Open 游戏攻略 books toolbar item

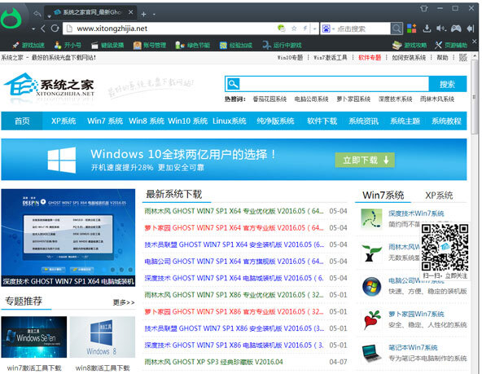click(x=410, y=45)
